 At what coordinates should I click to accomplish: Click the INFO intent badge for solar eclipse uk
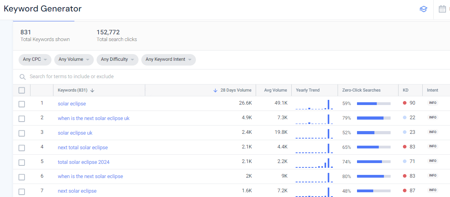(433, 132)
